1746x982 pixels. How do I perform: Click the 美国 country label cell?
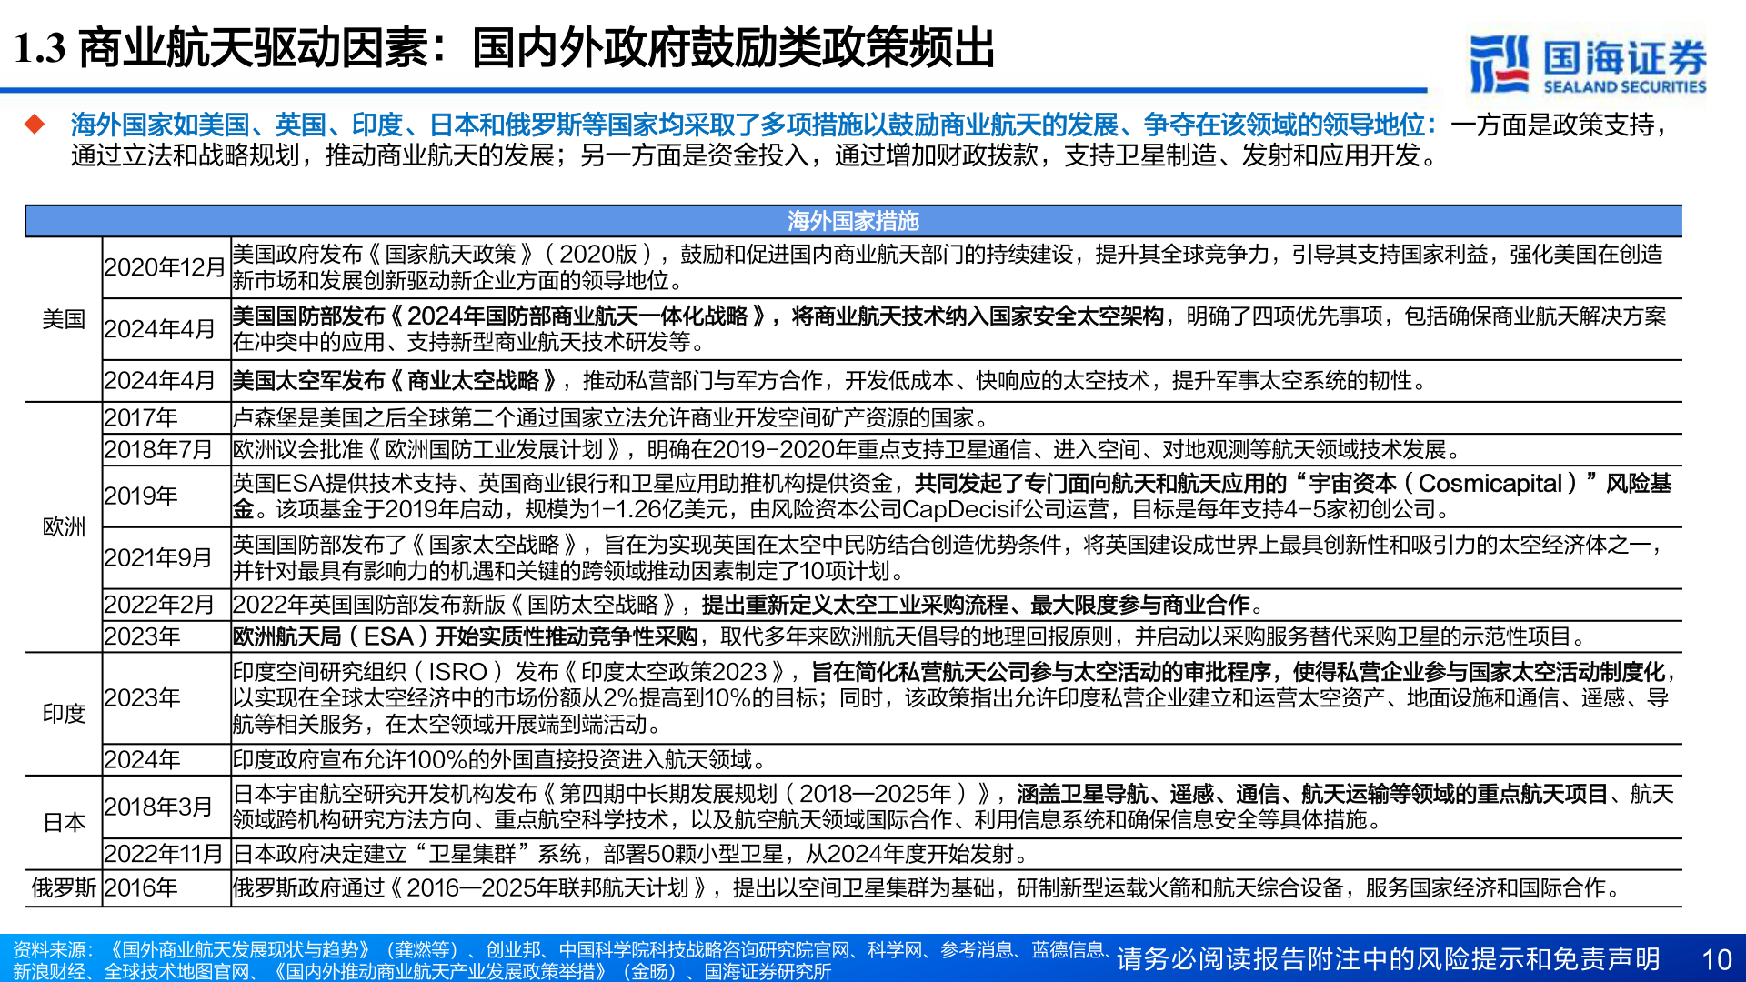click(x=64, y=320)
